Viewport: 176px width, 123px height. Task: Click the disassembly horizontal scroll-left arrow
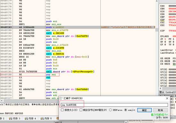pos(2,101)
